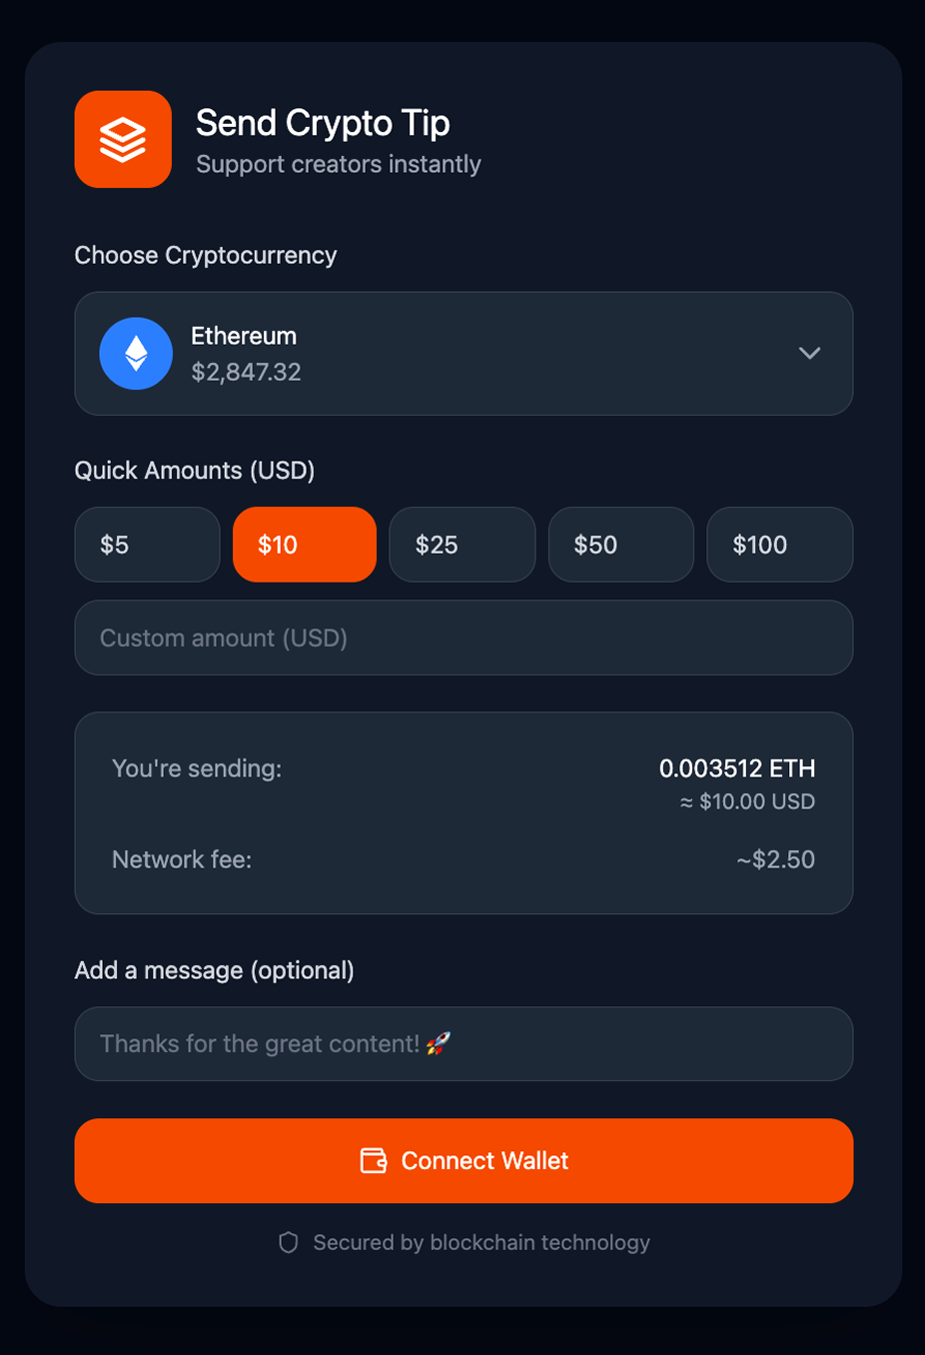Select the $50 quick amount
The width and height of the screenshot is (925, 1355).
pos(620,545)
